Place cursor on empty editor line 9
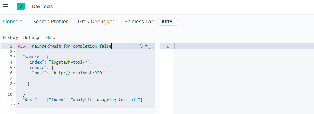Viewport: 314px width, 114px height. [86, 89]
